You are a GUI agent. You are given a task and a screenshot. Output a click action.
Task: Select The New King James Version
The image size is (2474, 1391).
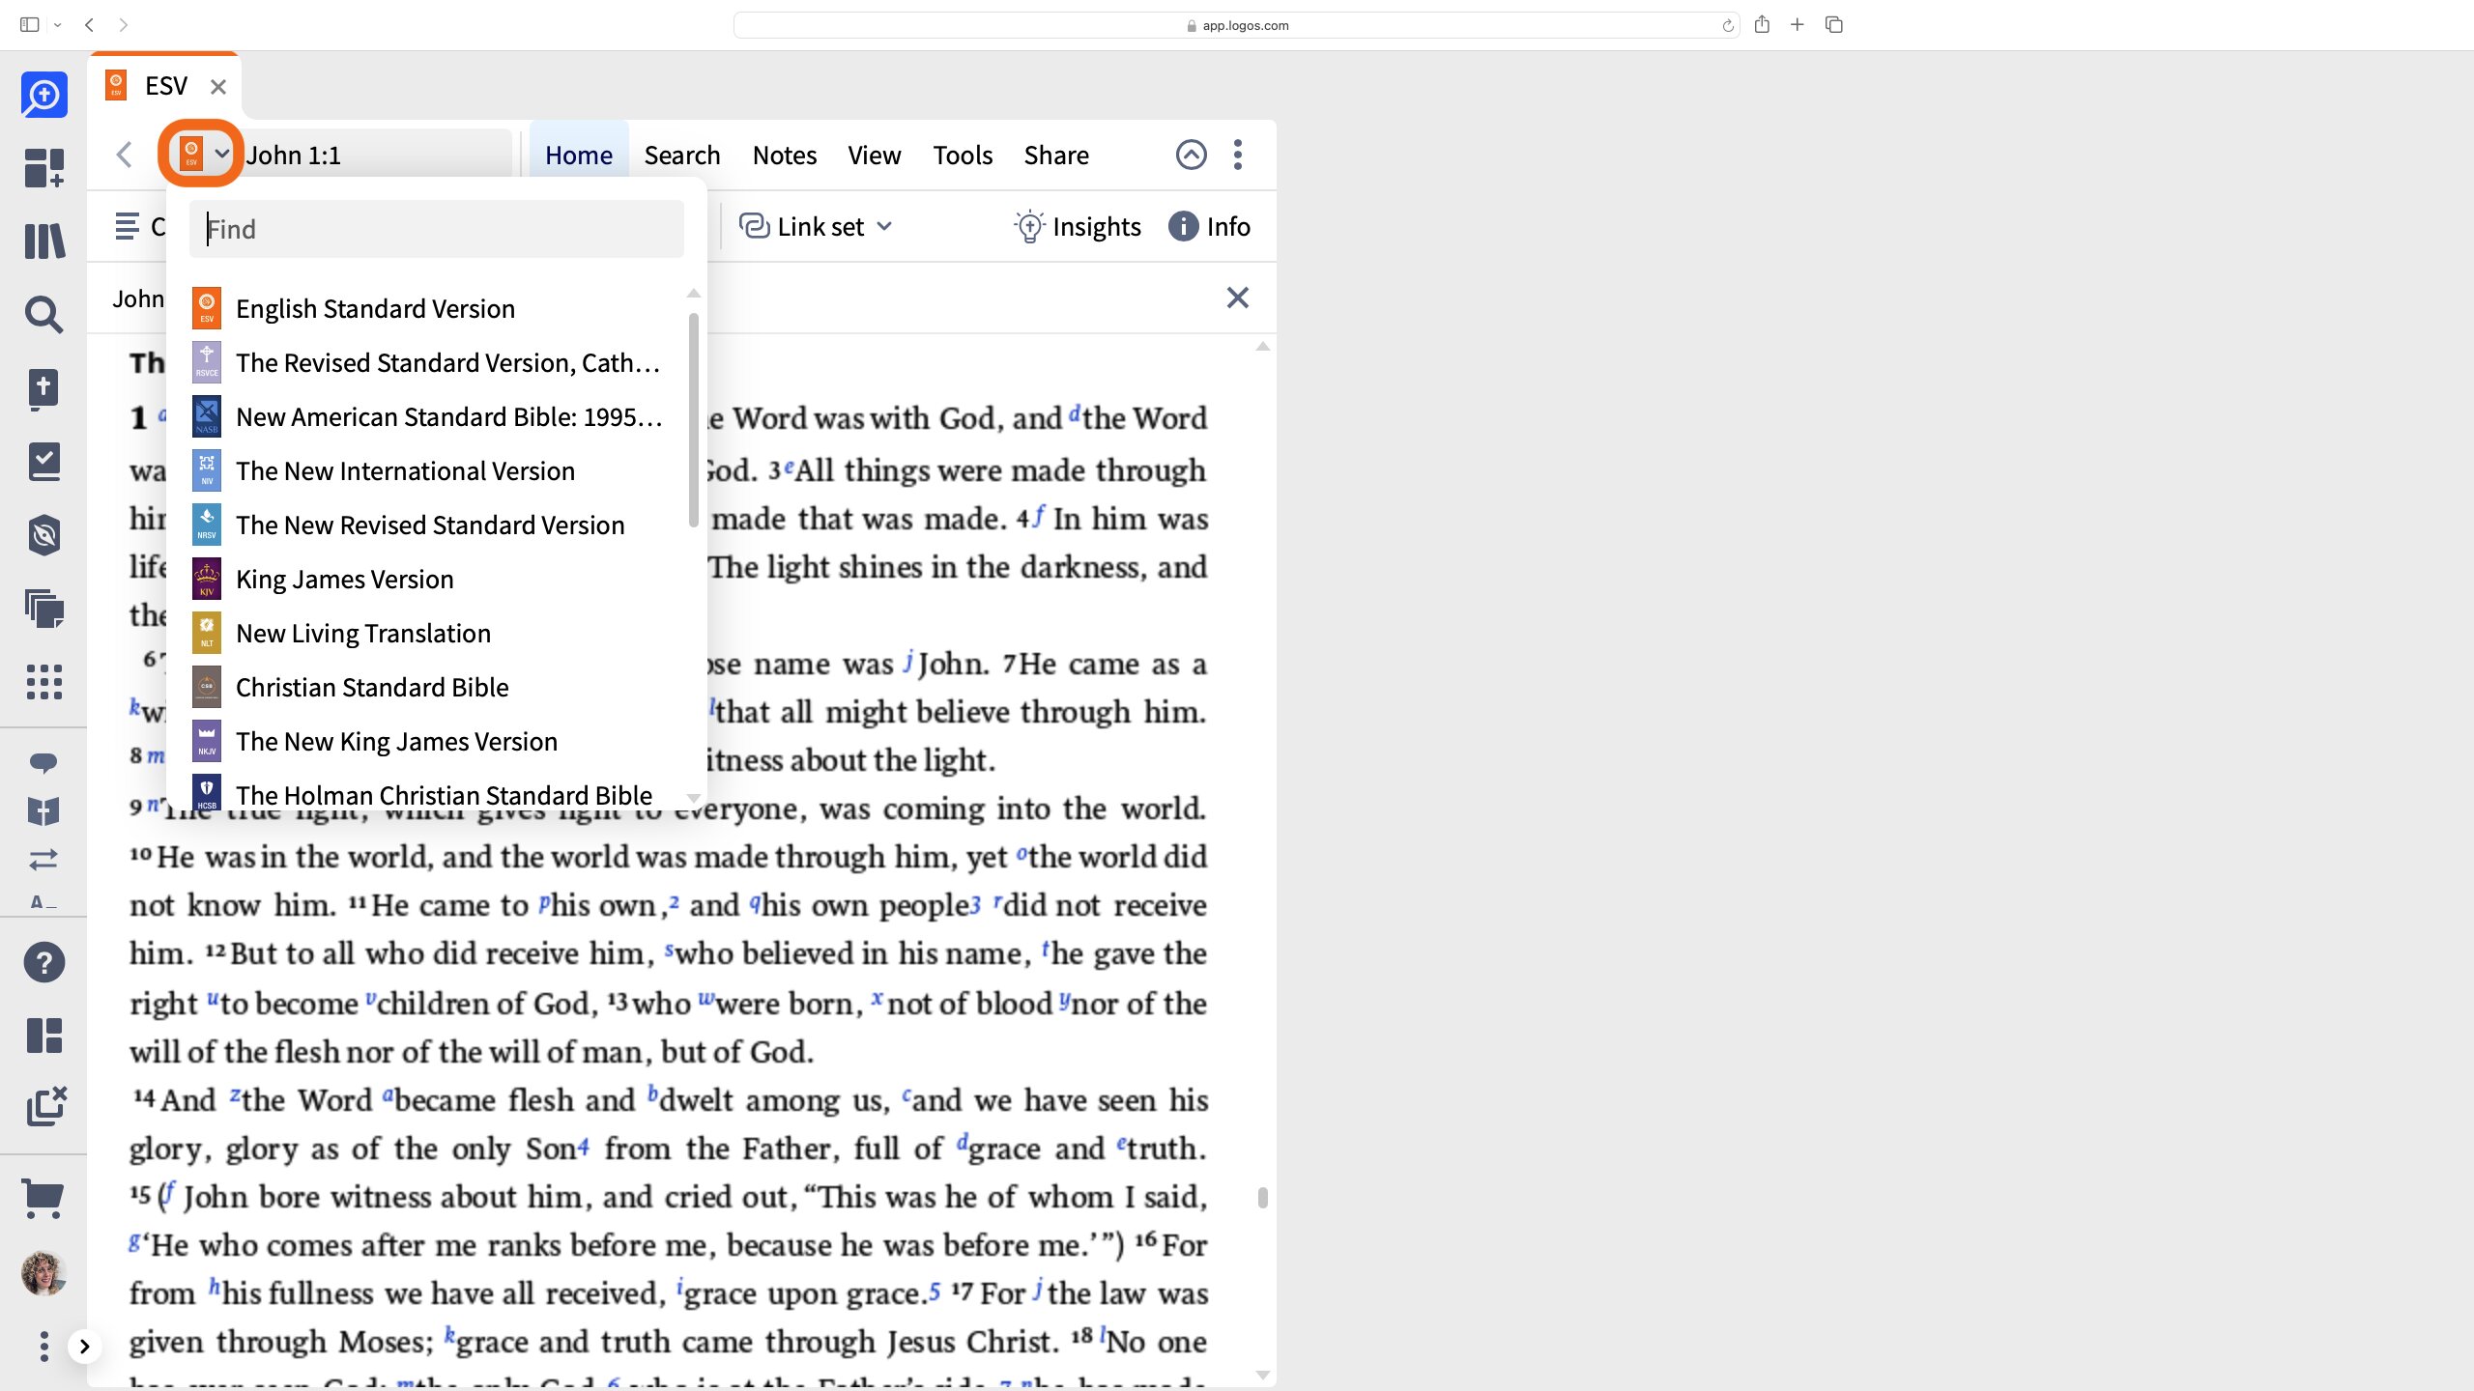click(x=437, y=741)
